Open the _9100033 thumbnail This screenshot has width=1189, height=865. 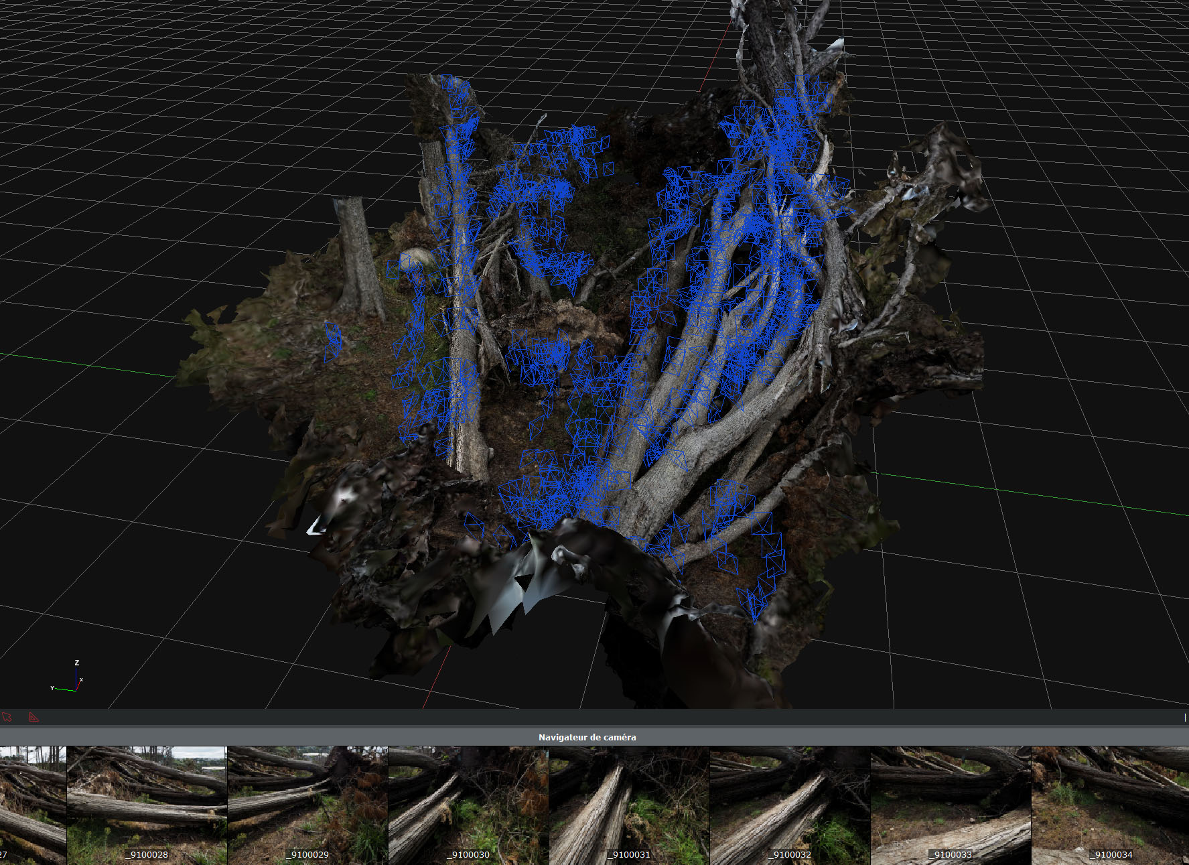tap(951, 804)
